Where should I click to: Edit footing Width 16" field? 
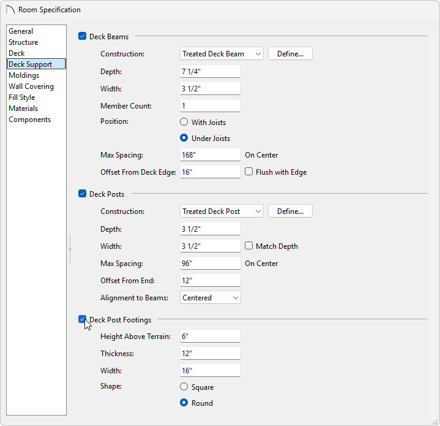click(211, 371)
